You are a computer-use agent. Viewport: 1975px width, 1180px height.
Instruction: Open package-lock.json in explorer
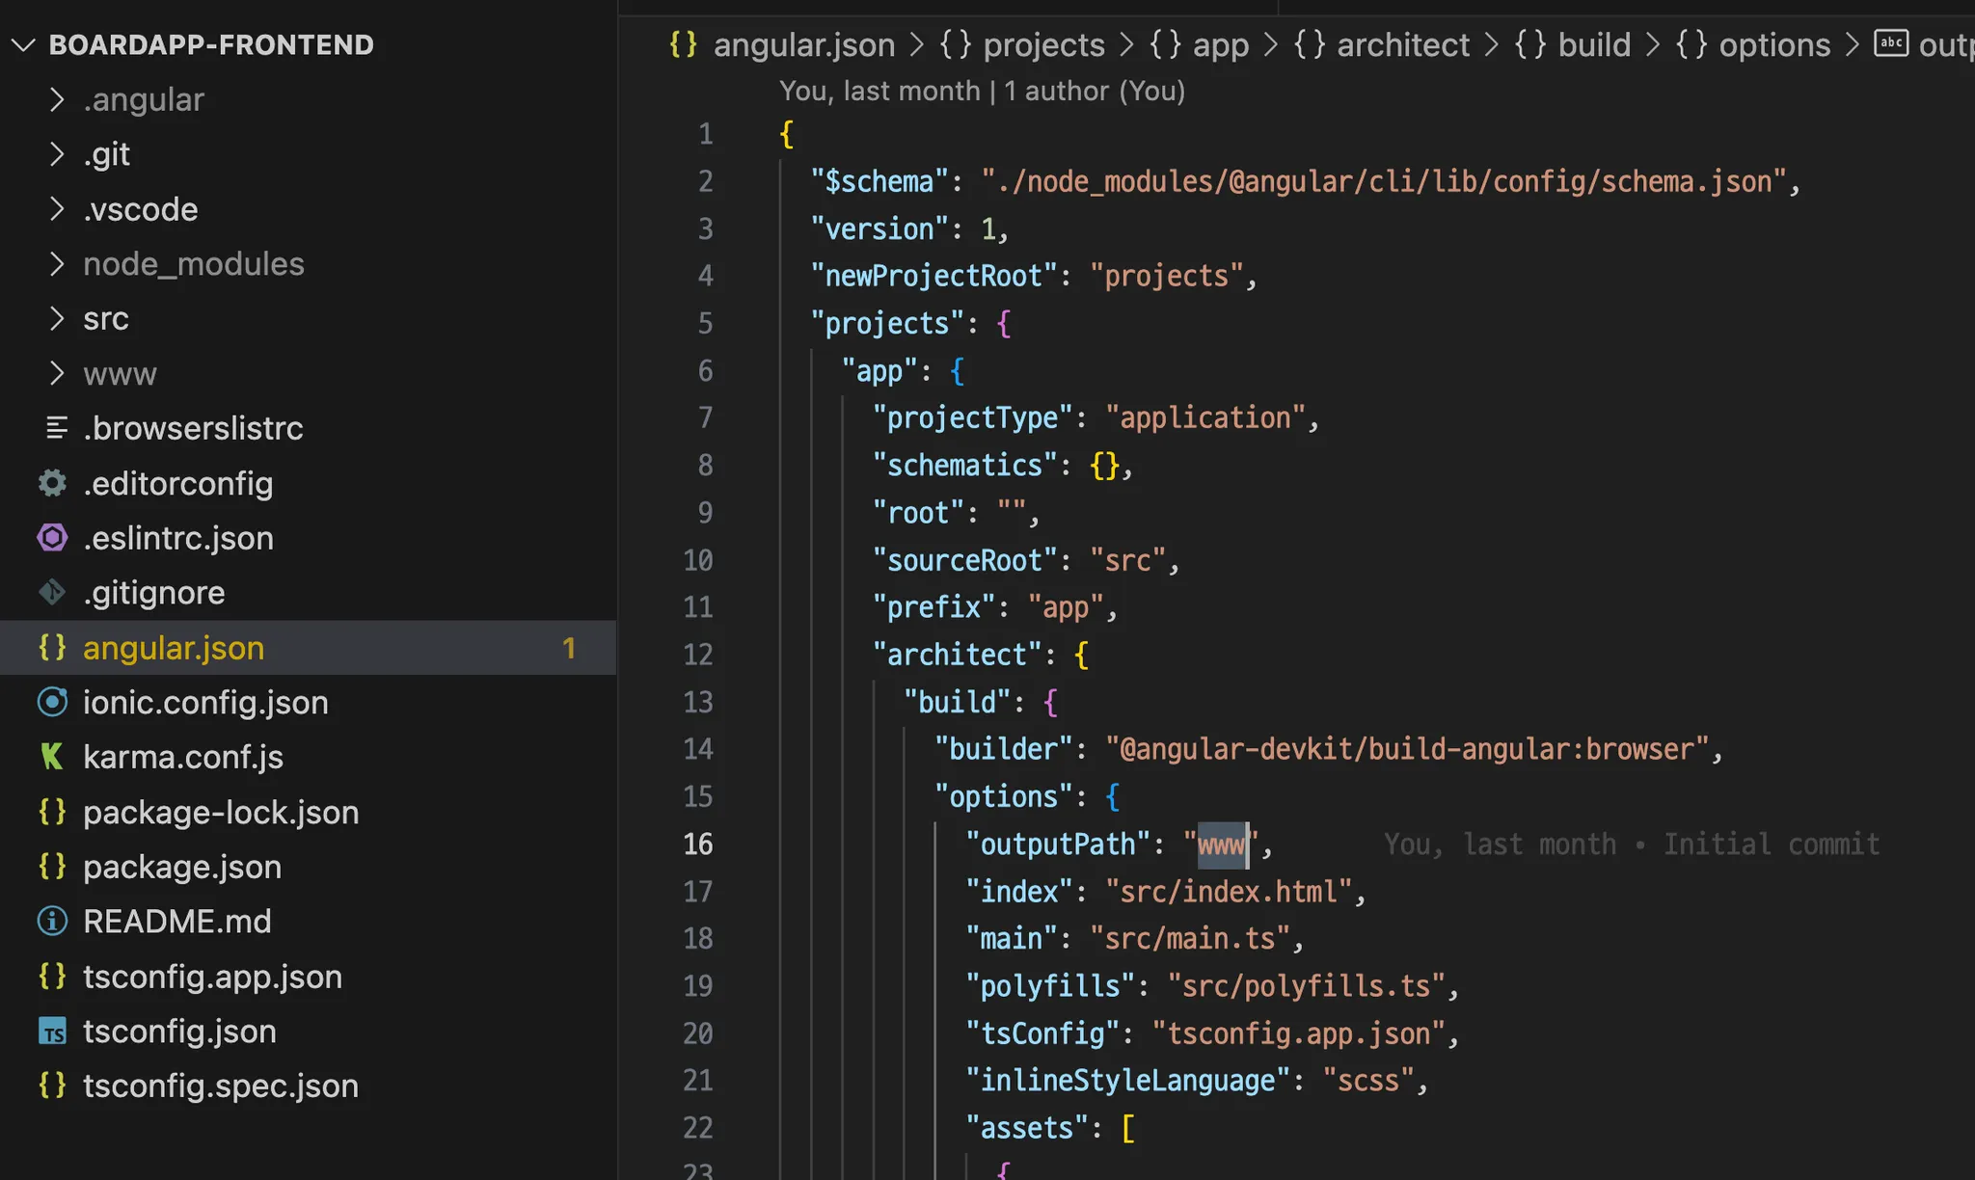220,813
